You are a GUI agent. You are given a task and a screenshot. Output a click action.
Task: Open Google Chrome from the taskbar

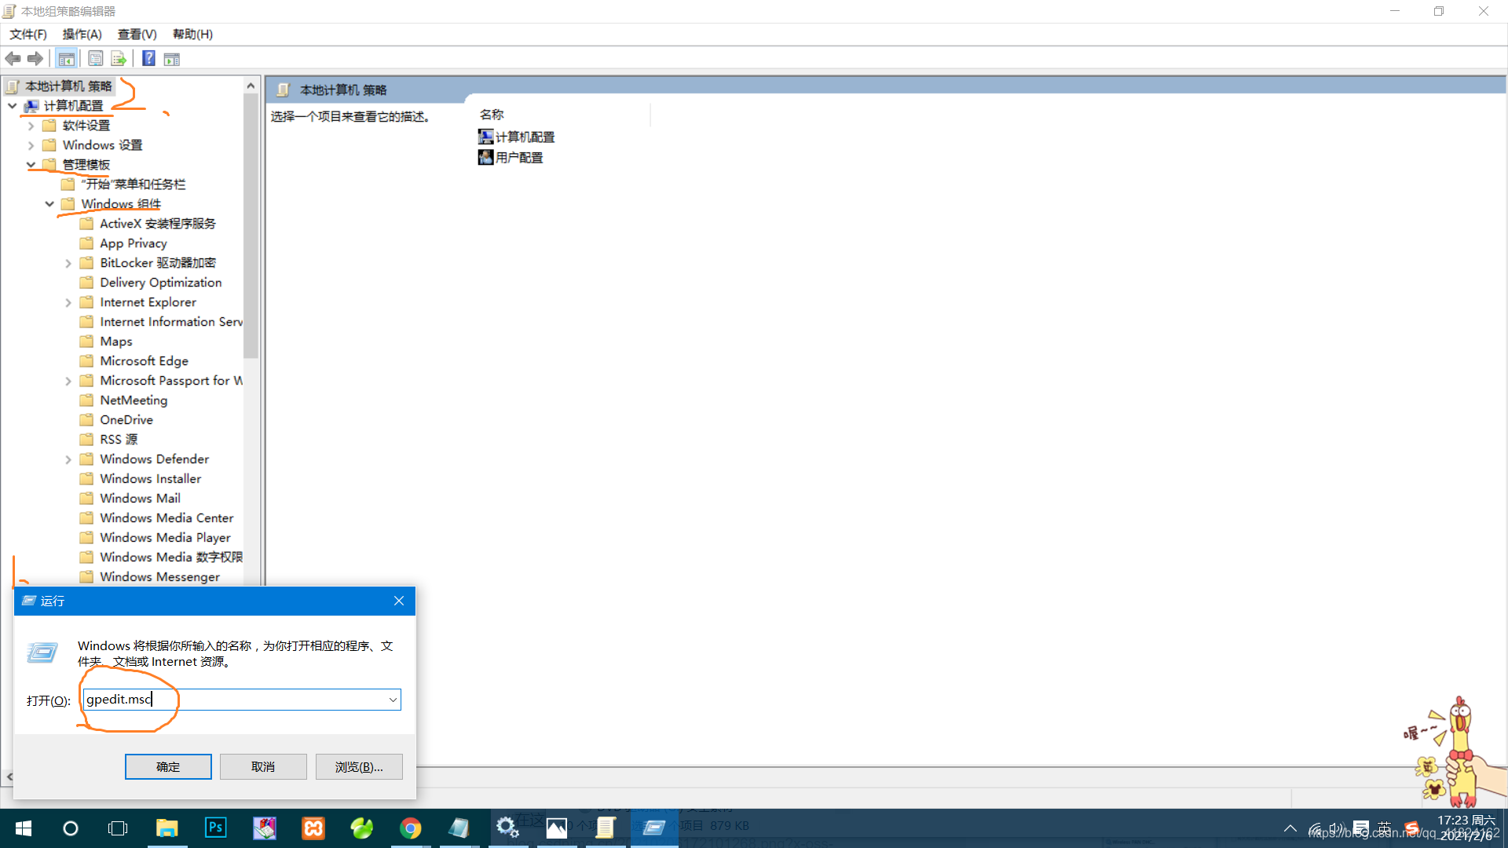click(x=410, y=828)
